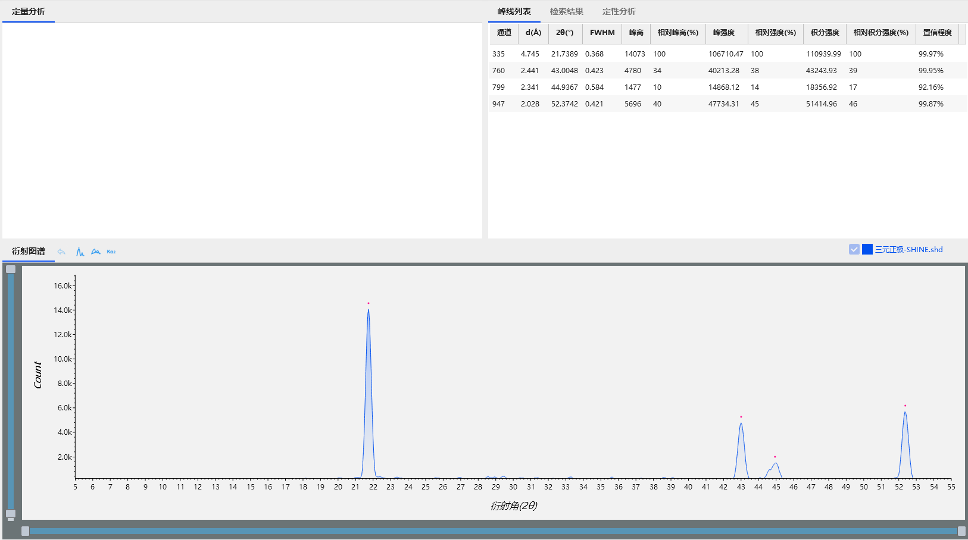Click the overlapping peaks fitting icon
The image size is (968, 540).
[x=96, y=252]
